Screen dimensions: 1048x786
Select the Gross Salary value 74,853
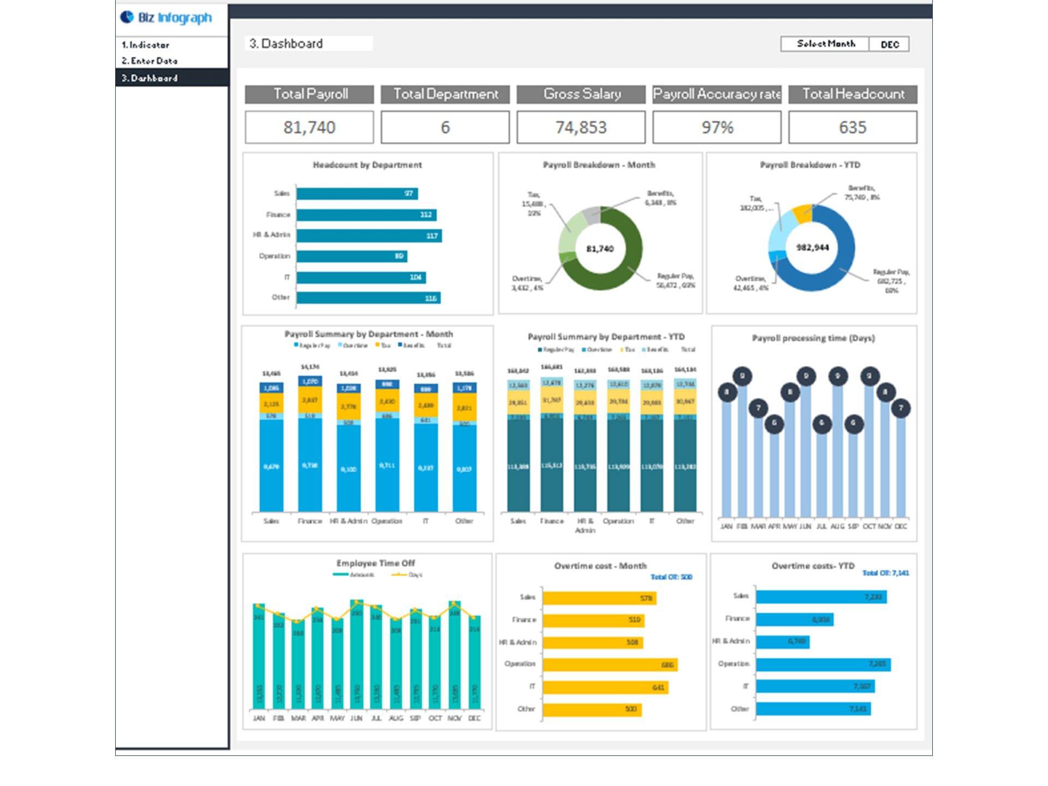click(x=580, y=127)
